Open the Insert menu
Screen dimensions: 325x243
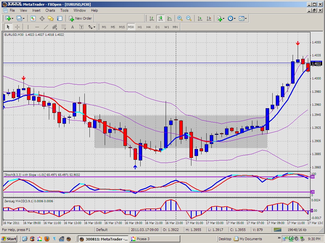36,10
